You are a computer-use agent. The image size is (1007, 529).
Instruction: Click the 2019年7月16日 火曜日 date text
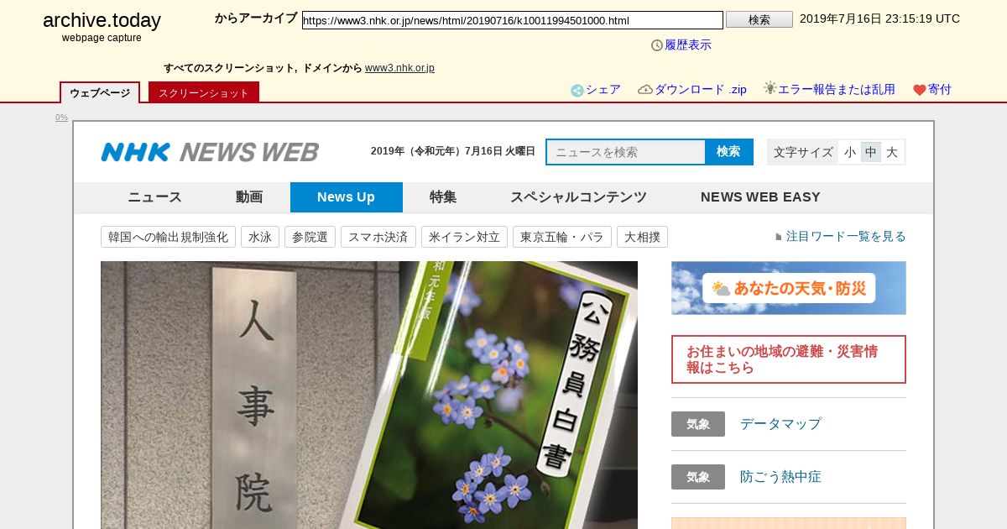tap(453, 151)
